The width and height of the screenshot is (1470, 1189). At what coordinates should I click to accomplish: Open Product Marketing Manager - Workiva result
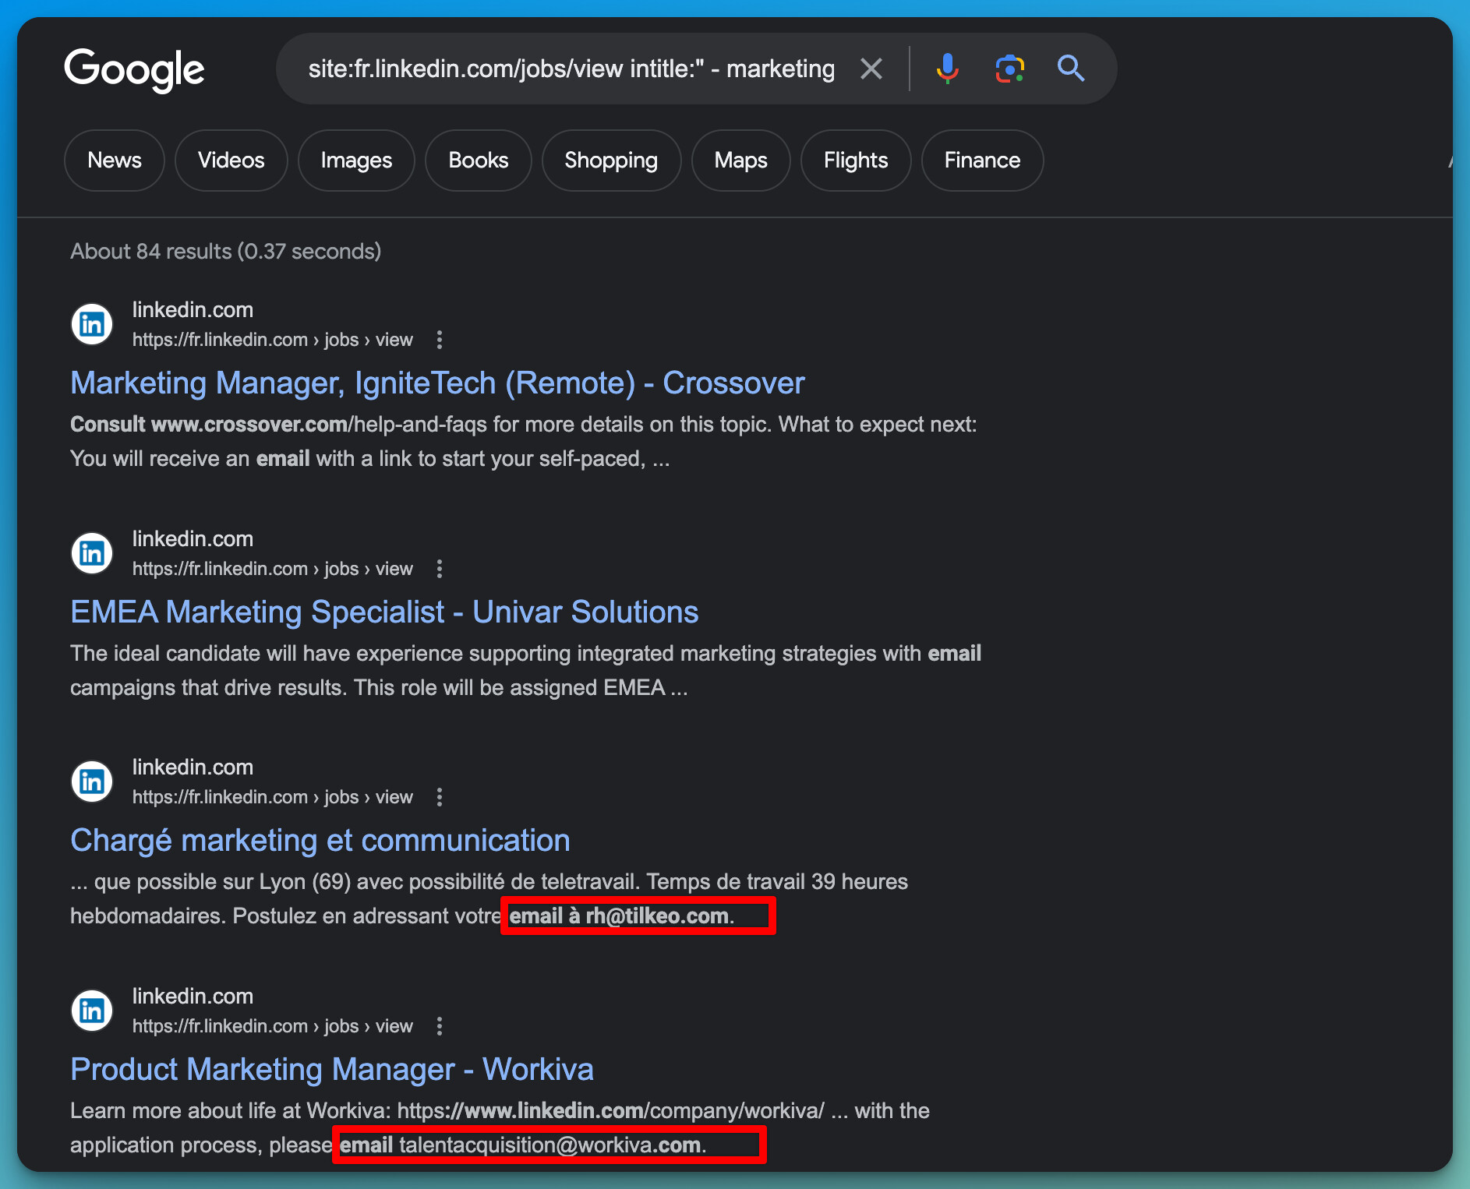(332, 1070)
